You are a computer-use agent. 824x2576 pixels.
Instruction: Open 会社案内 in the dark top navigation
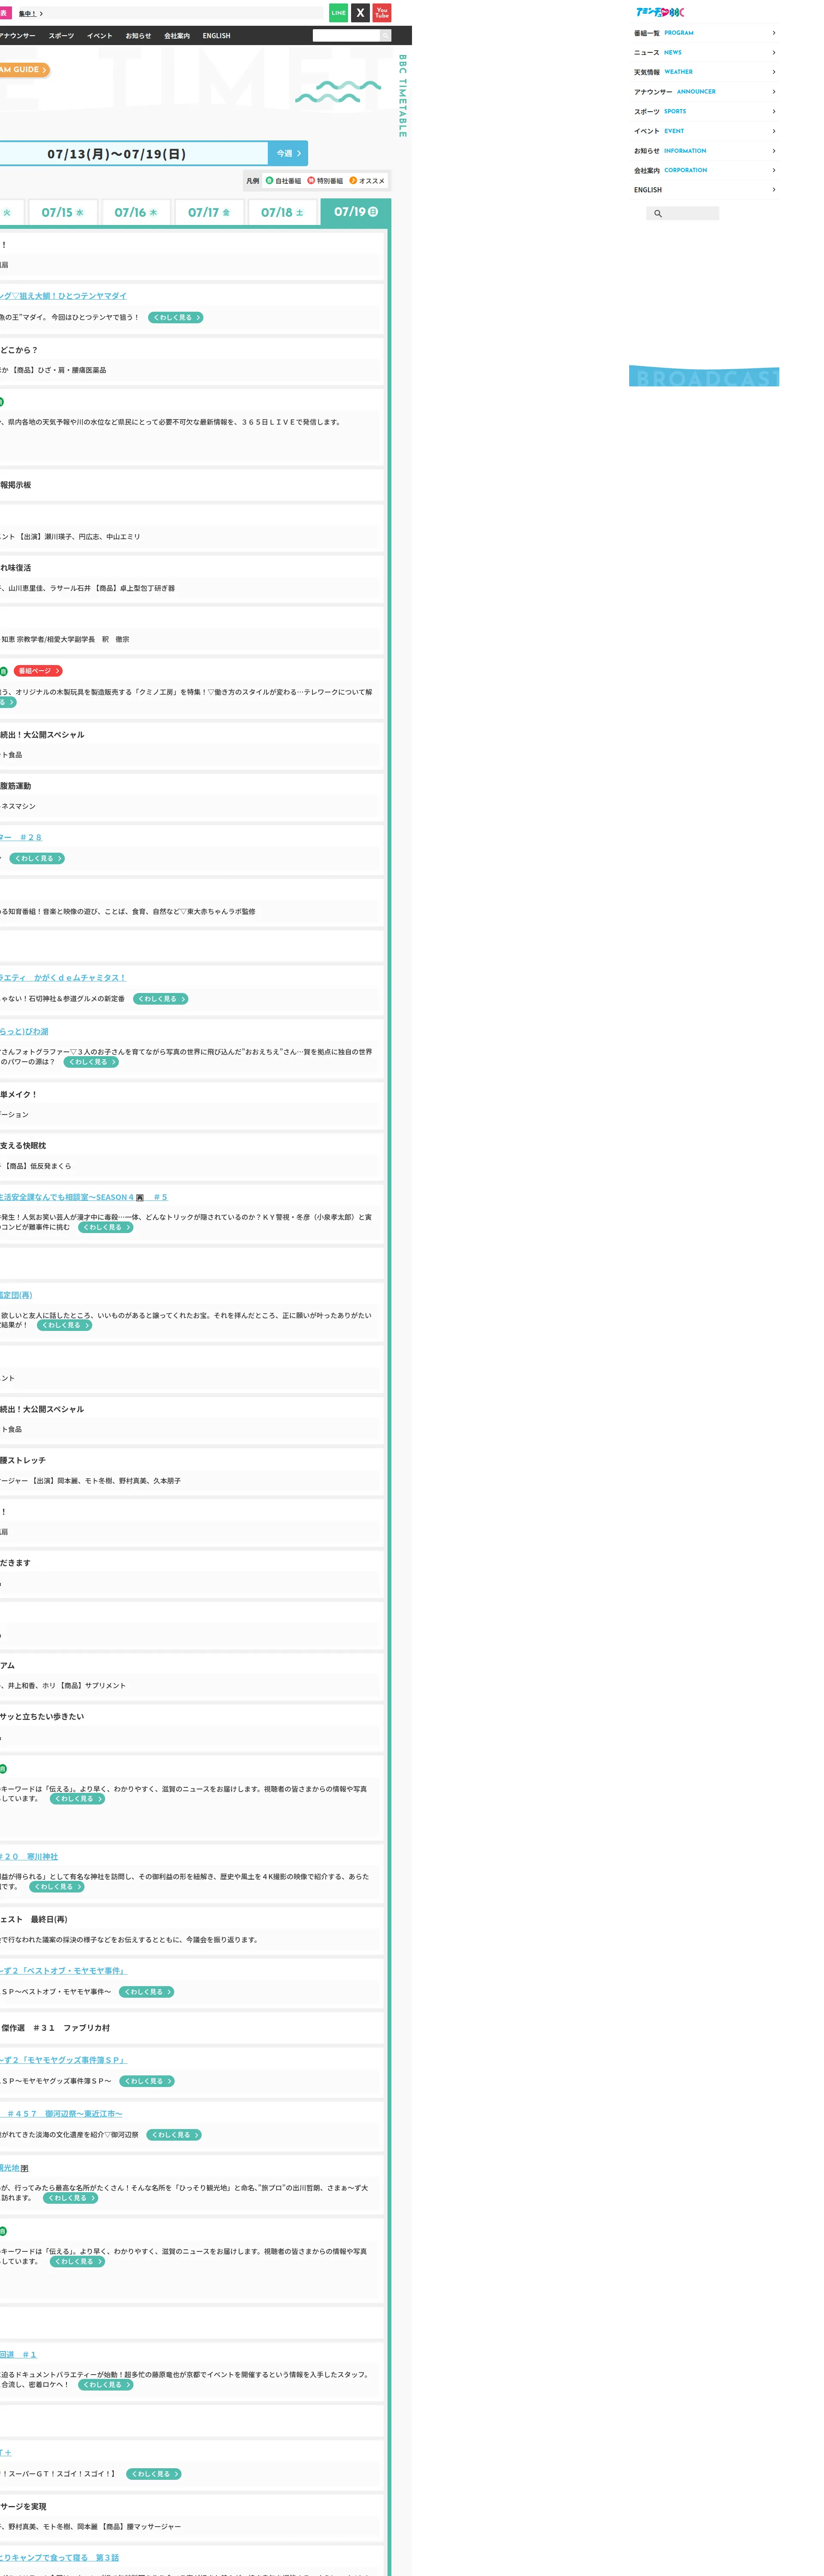(x=177, y=36)
